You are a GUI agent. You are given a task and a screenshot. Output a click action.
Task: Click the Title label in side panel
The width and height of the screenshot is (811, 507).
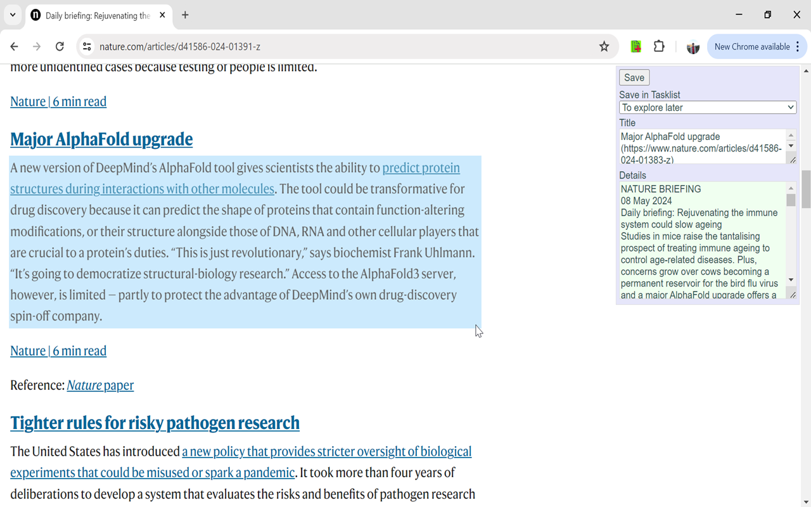pos(627,123)
